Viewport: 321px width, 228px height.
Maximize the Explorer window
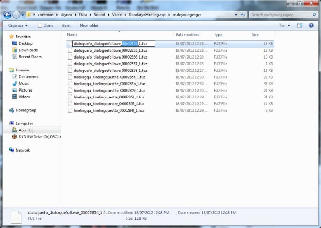[299, 3]
